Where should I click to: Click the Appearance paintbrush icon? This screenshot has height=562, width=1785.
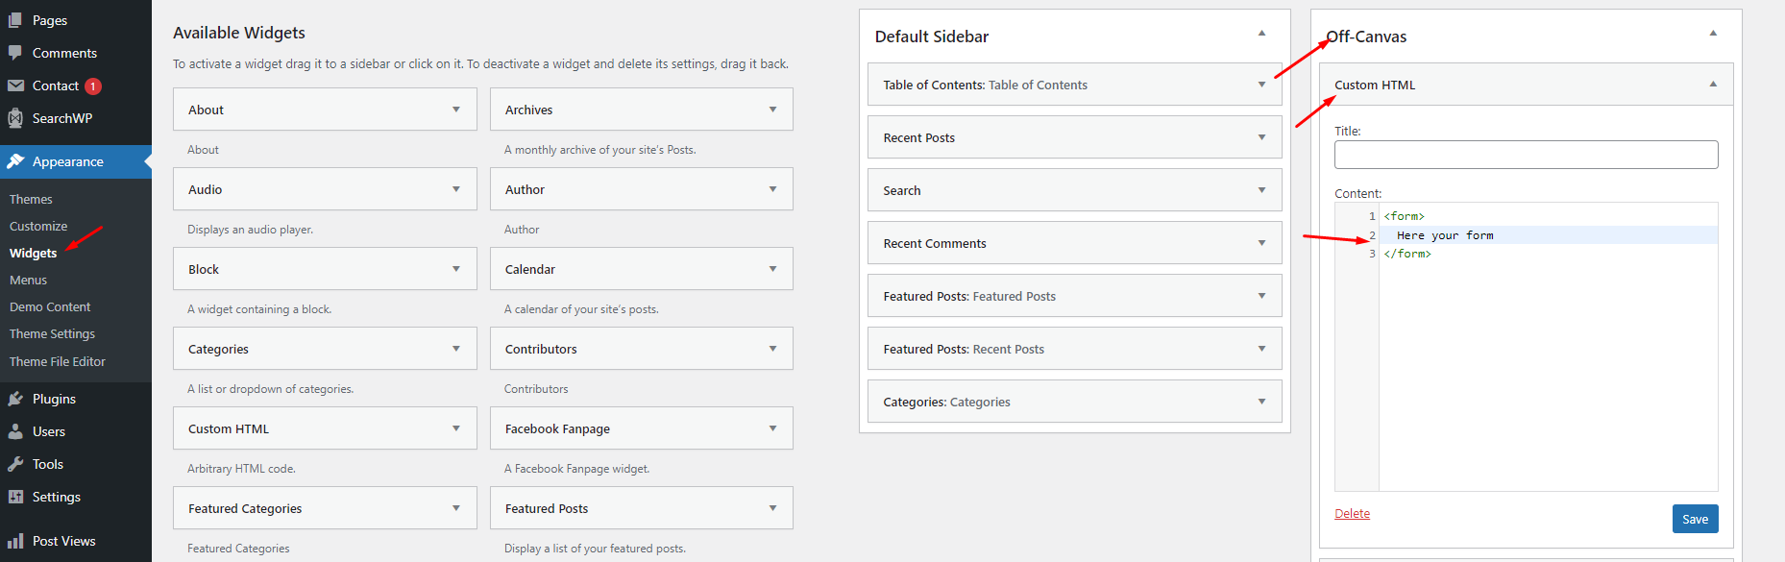tap(15, 161)
